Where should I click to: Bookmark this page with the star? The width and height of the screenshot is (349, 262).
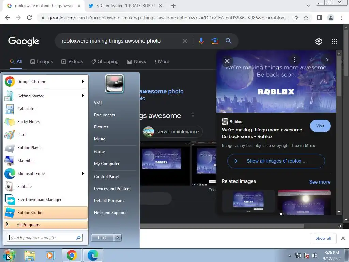pos(306,18)
